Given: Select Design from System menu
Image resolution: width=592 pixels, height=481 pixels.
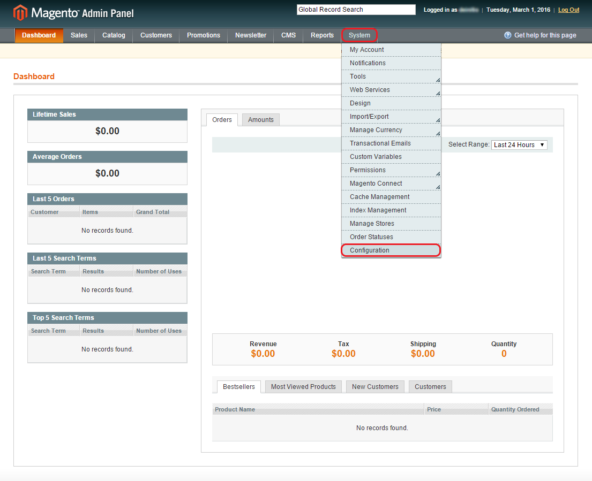Looking at the screenshot, I should pyautogui.click(x=391, y=103).
